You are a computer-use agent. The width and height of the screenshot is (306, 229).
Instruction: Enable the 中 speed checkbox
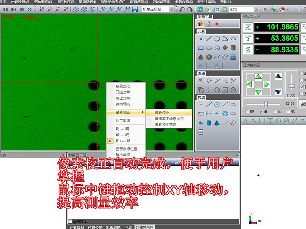click(275, 111)
